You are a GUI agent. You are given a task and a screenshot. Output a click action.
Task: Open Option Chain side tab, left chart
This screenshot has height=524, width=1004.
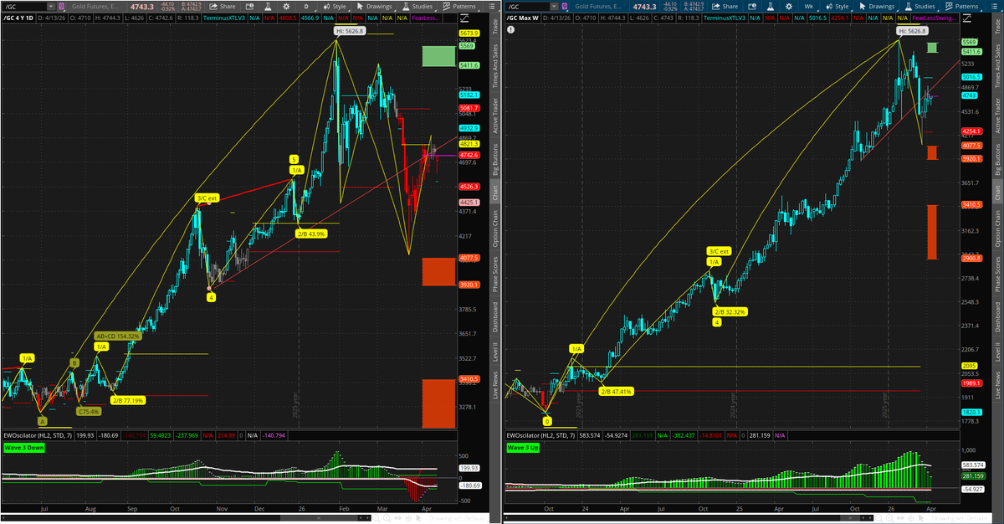pyautogui.click(x=494, y=228)
